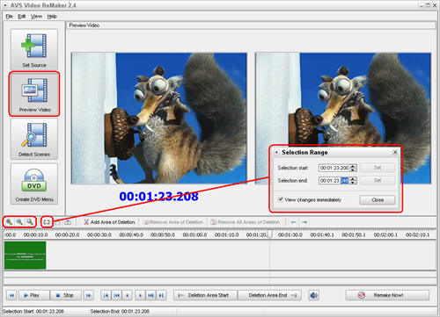Image resolution: width=440 pixels, height=317 pixels.
Task: Close the Selection Range dialog via Close
Action: 378,200
